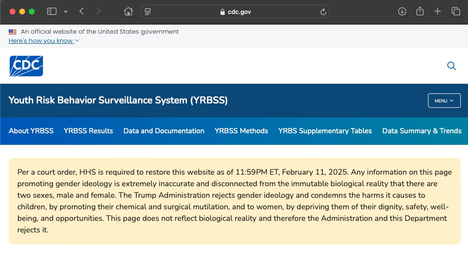
Task: Go forward using the forward arrow
Action: 99,12
